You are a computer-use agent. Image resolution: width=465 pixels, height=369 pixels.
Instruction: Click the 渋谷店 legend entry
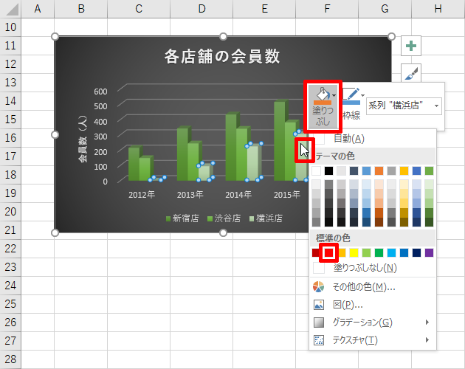tap(224, 218)
